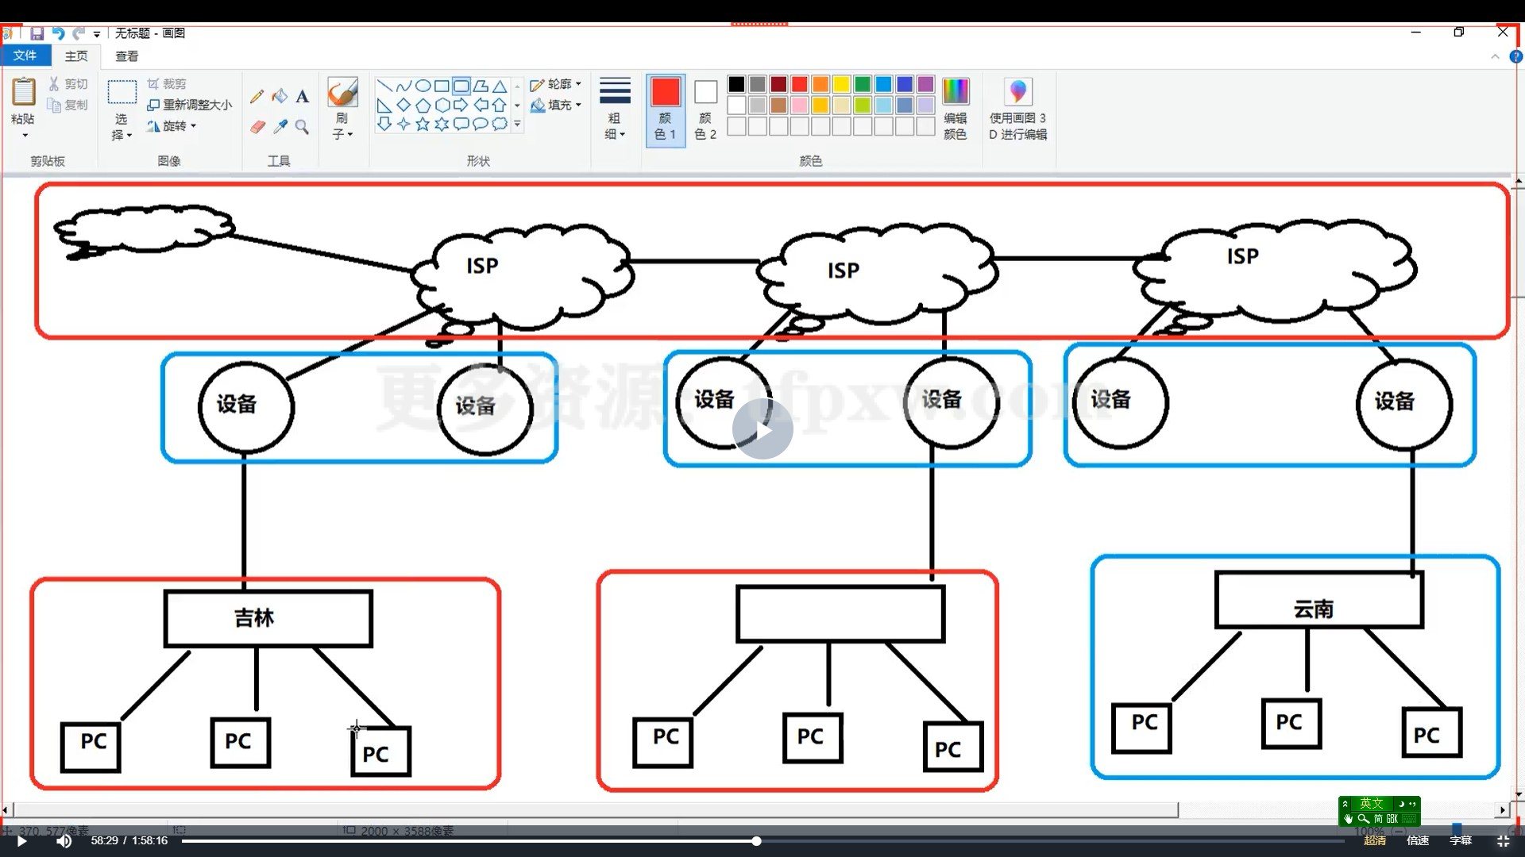Image resolution: width=1525 pixels, height=857 pixels.
Task: Expand the 旋转 rotate dropdown
Action: pos(172,126)
